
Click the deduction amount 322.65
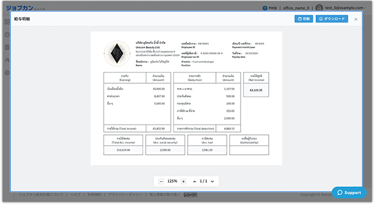[230, 111]
